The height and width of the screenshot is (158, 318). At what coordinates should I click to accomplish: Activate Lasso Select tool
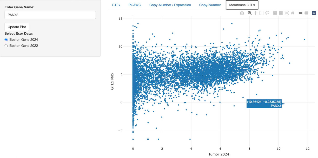[x=267, y=13]
